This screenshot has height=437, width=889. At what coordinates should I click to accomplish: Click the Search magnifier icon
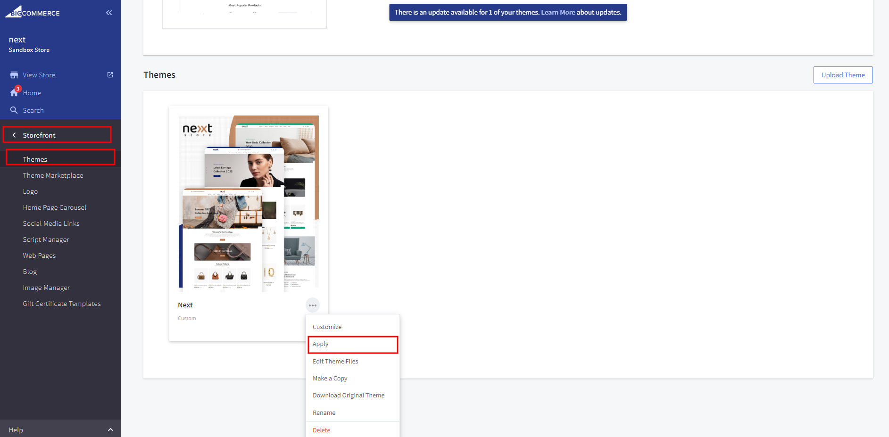point(14,110)
